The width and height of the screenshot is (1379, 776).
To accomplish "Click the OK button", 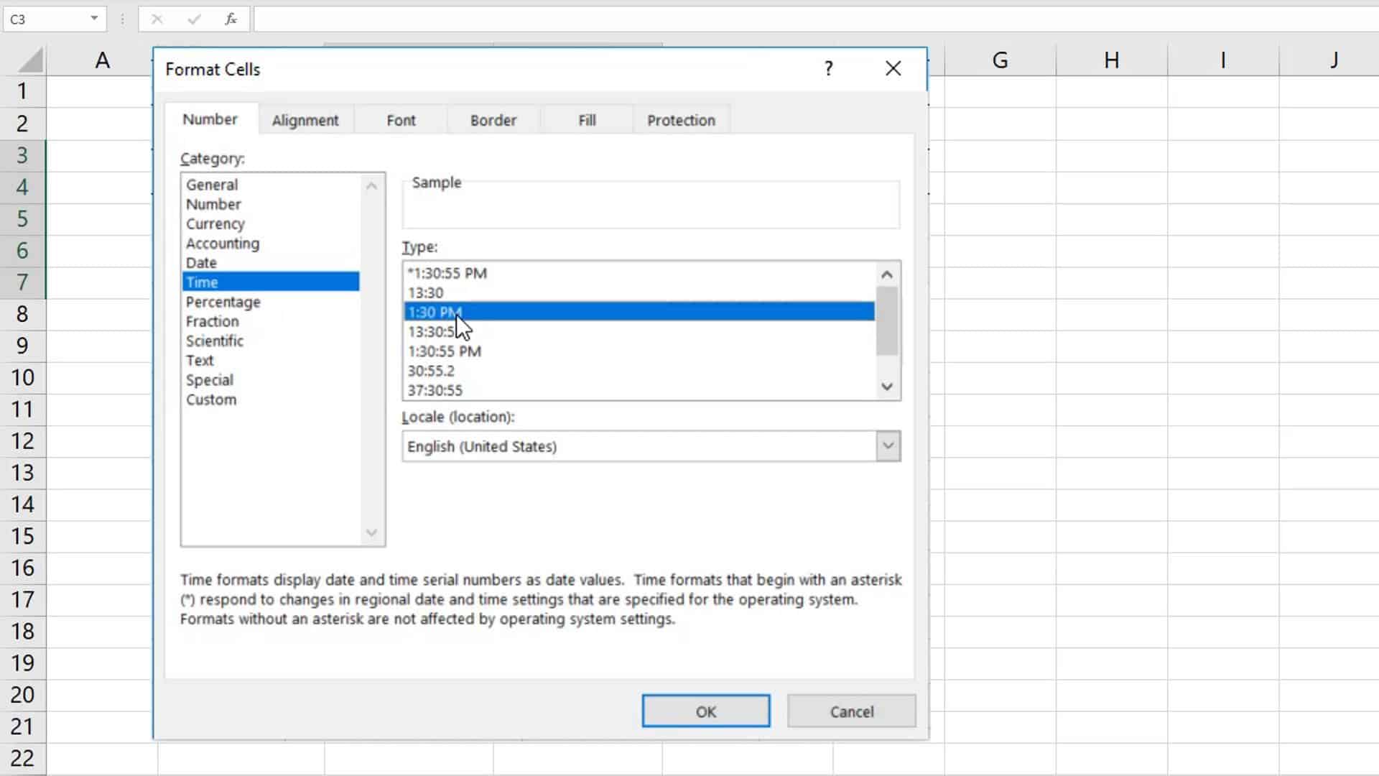I will (x=705, y=711).
